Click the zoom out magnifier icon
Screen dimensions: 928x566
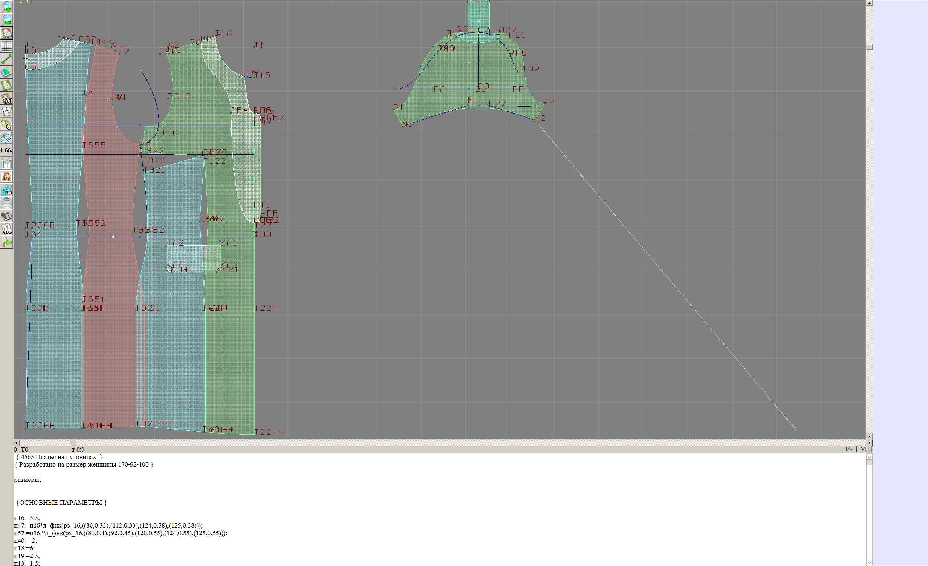(7, 20)
